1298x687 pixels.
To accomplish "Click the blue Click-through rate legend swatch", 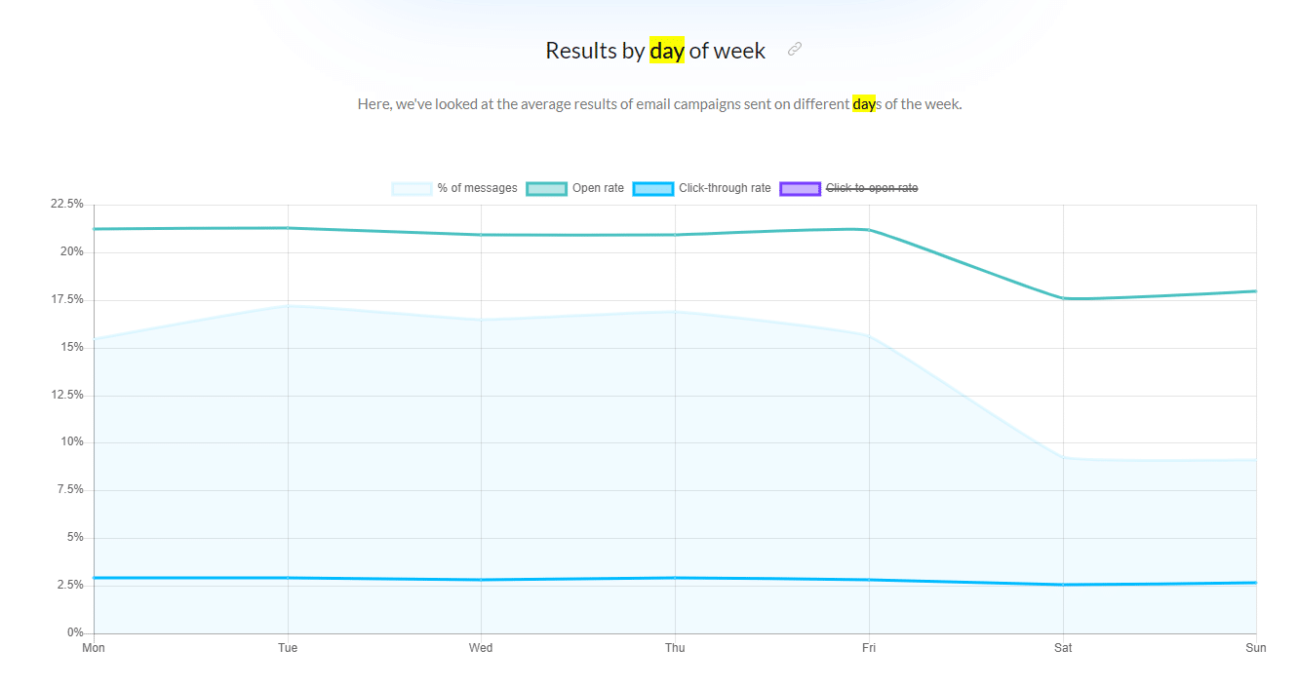I will click(652, 188).
